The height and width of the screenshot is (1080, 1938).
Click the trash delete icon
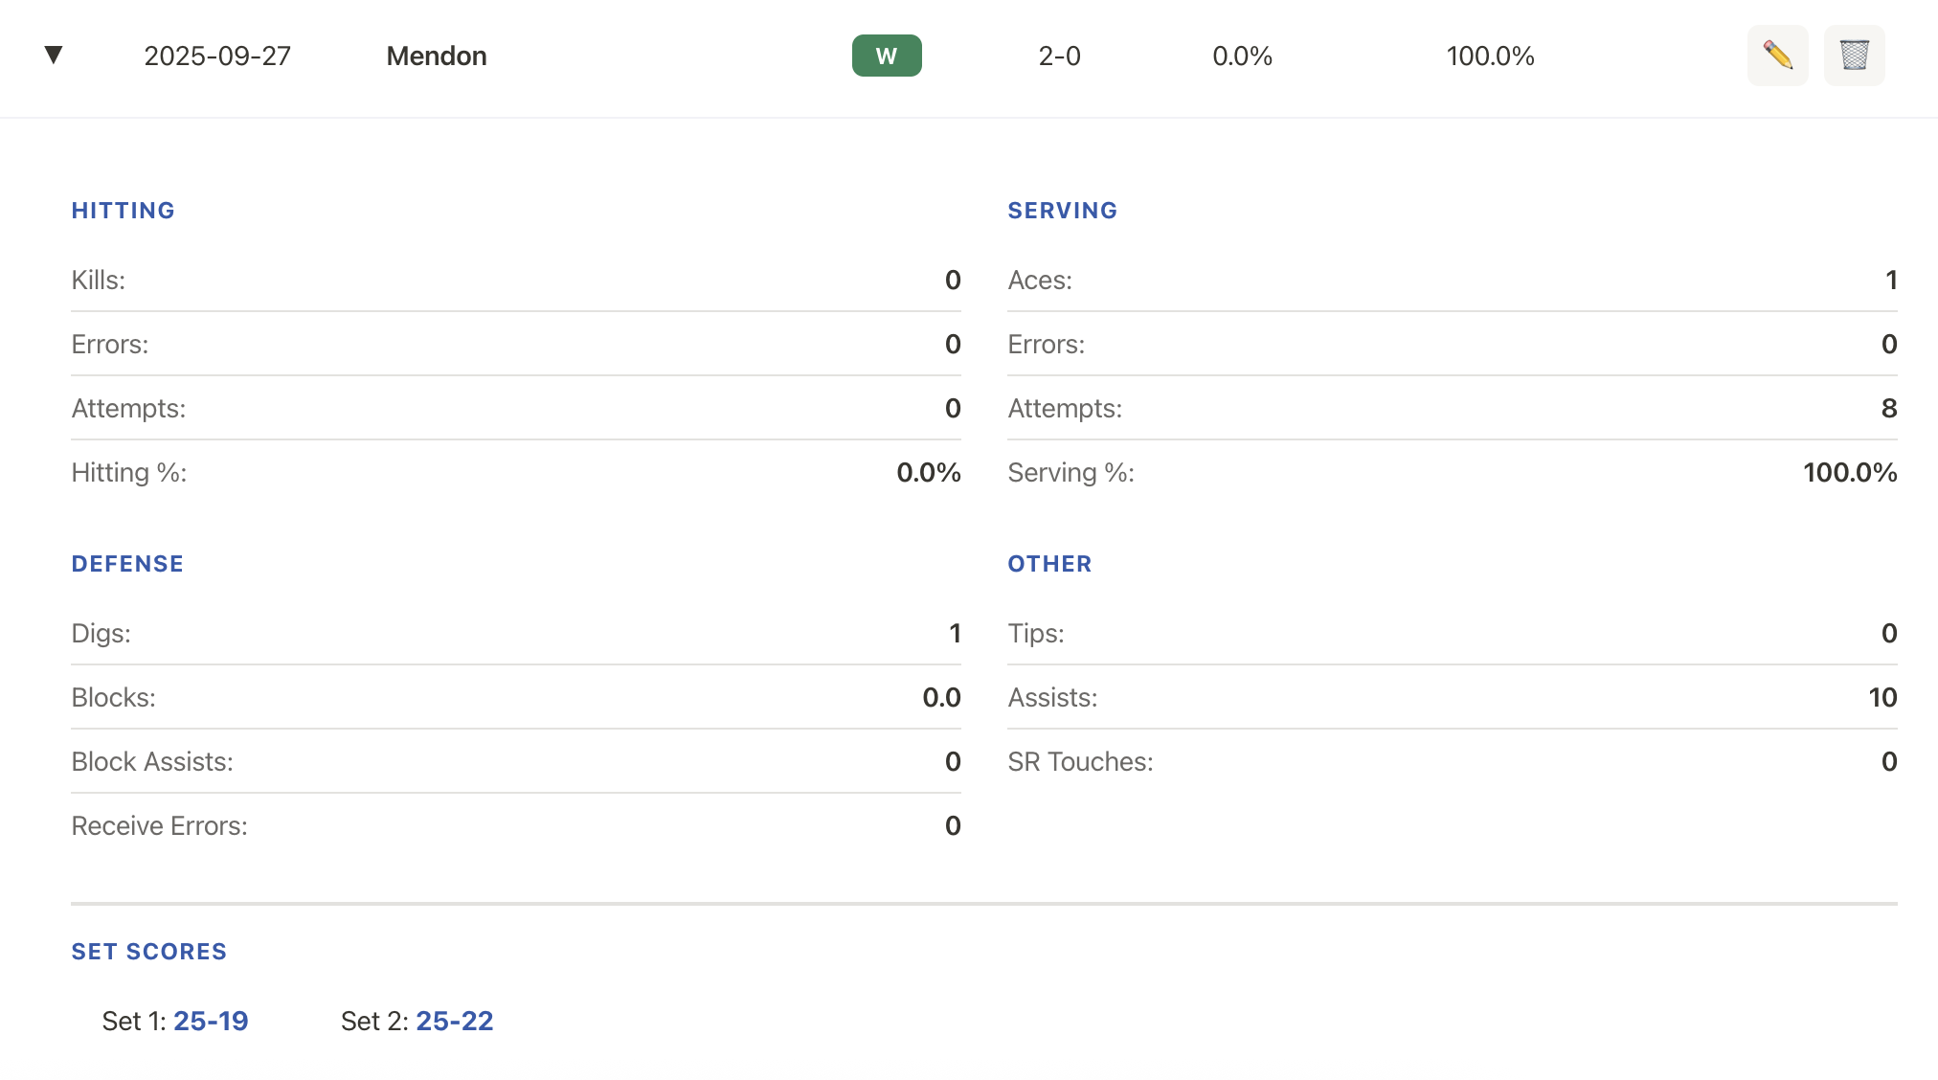tap(1854, 56)
